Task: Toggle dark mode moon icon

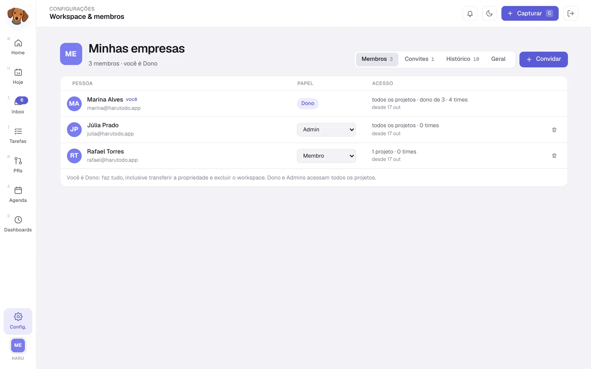Action: click(489, 13)
